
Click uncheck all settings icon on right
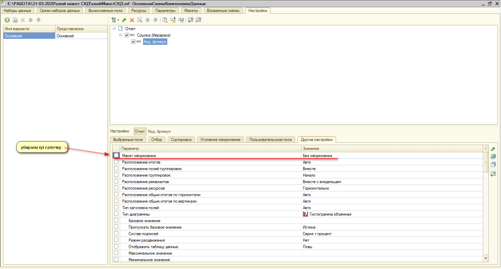pos(493,165)
